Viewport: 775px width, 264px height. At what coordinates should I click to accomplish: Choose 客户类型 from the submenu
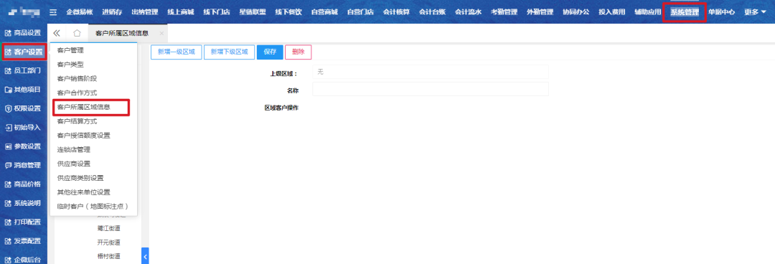(x=70, y=65)
